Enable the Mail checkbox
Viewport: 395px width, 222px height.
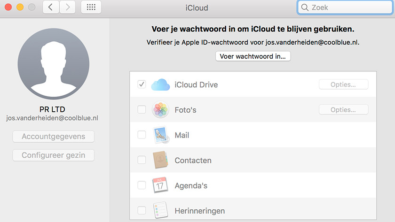142,135
